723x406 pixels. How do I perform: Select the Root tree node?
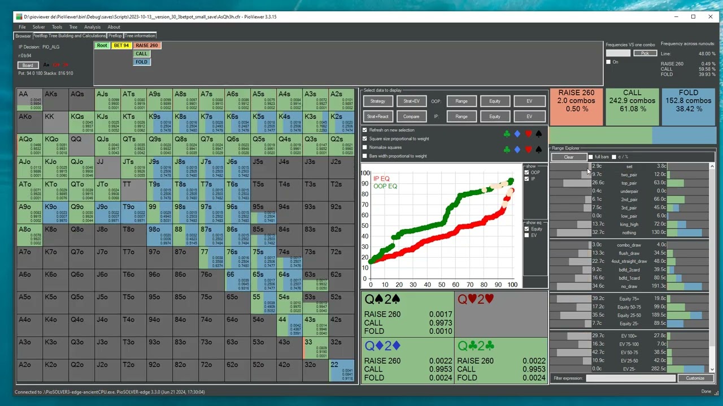[102, 45]
